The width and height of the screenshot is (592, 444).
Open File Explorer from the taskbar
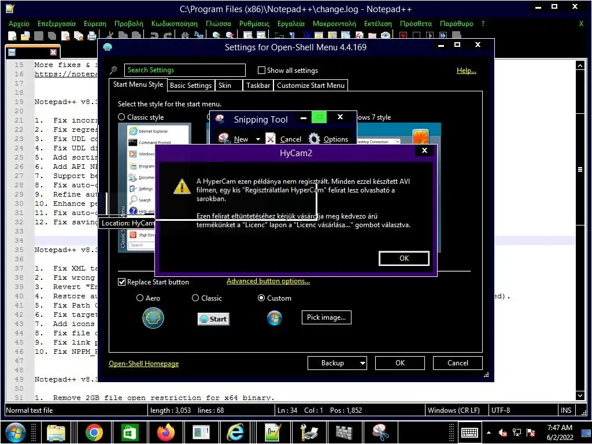click(56, 432)
